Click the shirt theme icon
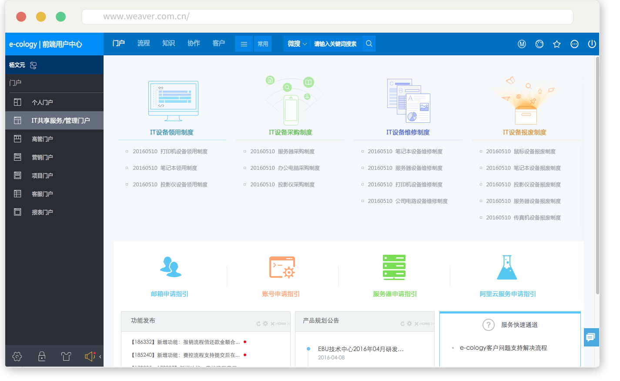This screenshot has width=620, height=381. (x=66, y=357)
